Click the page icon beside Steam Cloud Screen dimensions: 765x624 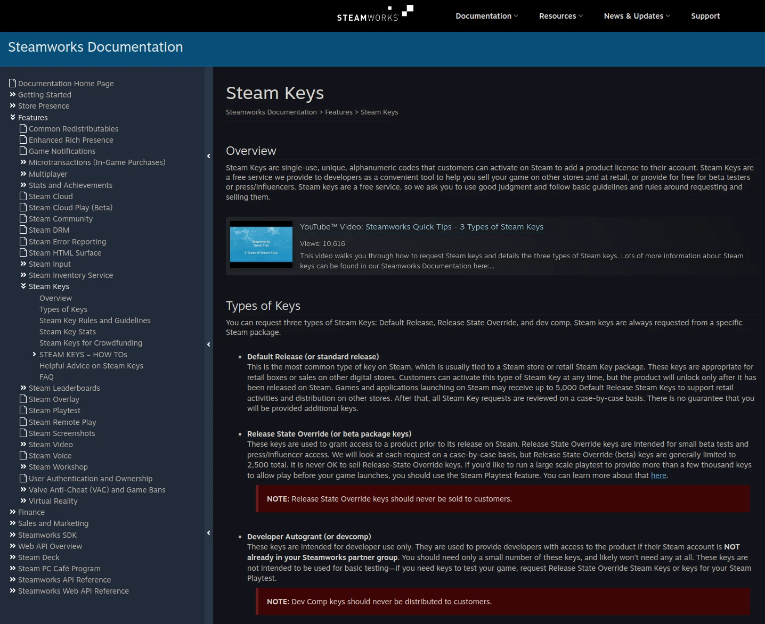tap(23, 196)
